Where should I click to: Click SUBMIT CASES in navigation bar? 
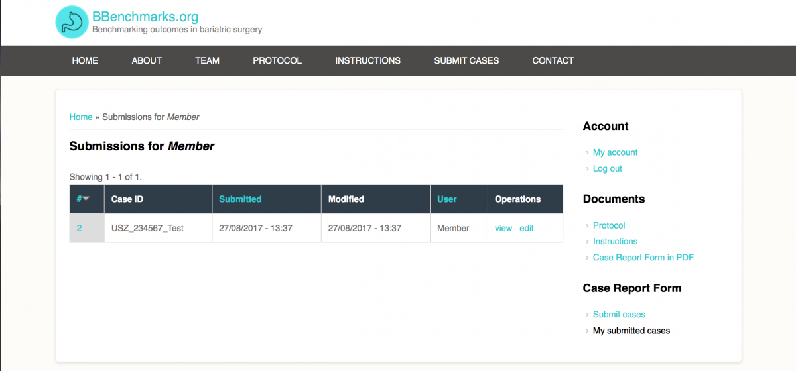tap(466, 60)
